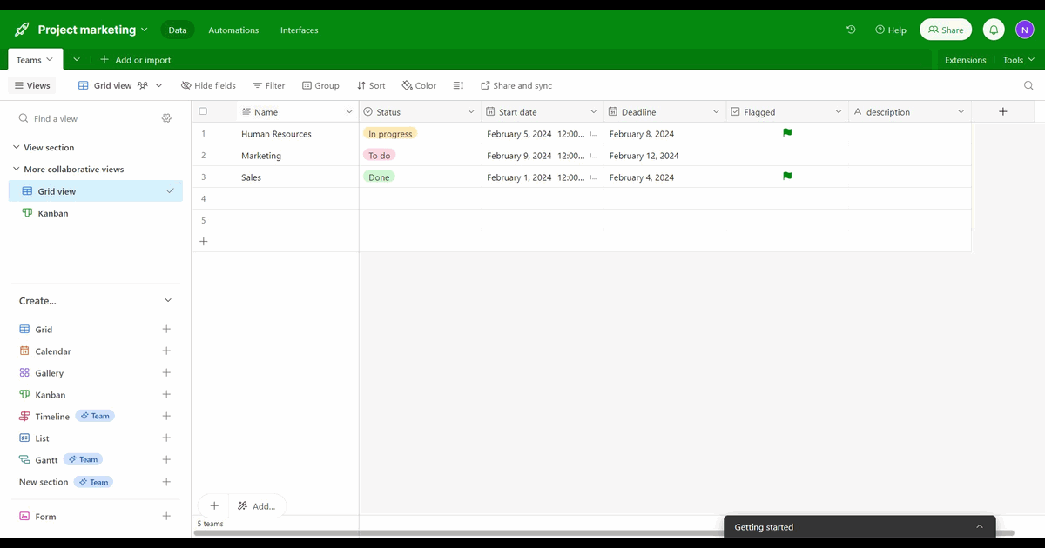Toggle Flagged for Sales row
The height and width of the screenshot is (548, 1045).
(787, 177)
